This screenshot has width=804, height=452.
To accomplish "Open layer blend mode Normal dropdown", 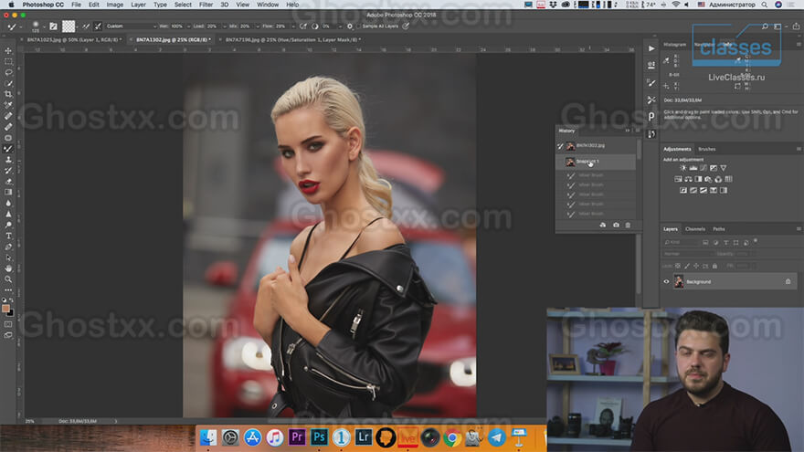I will 687,254.
